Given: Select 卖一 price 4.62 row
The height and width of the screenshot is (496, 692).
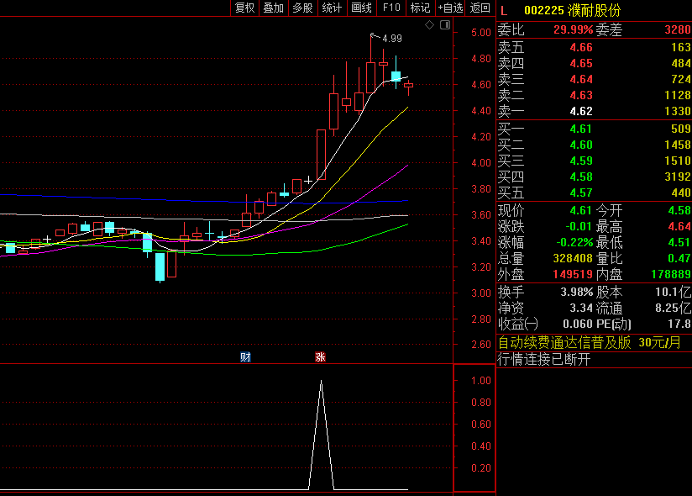Looking at the screenshot, I should (x=594, y=111).
